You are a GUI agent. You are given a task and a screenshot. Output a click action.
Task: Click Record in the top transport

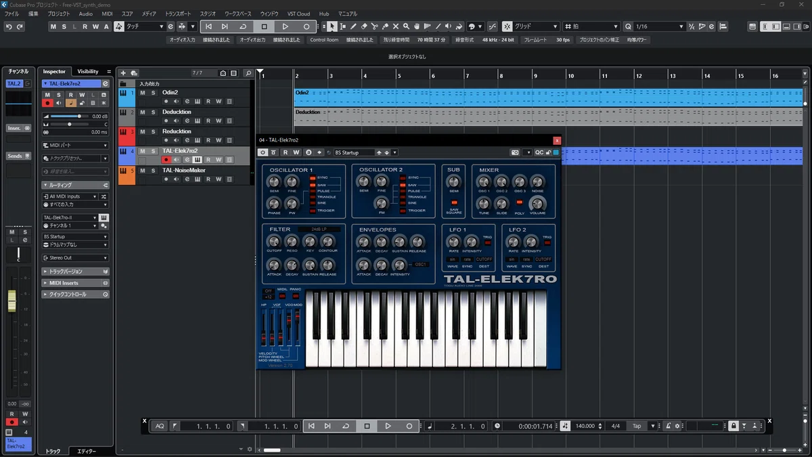(x=306, y=26)
